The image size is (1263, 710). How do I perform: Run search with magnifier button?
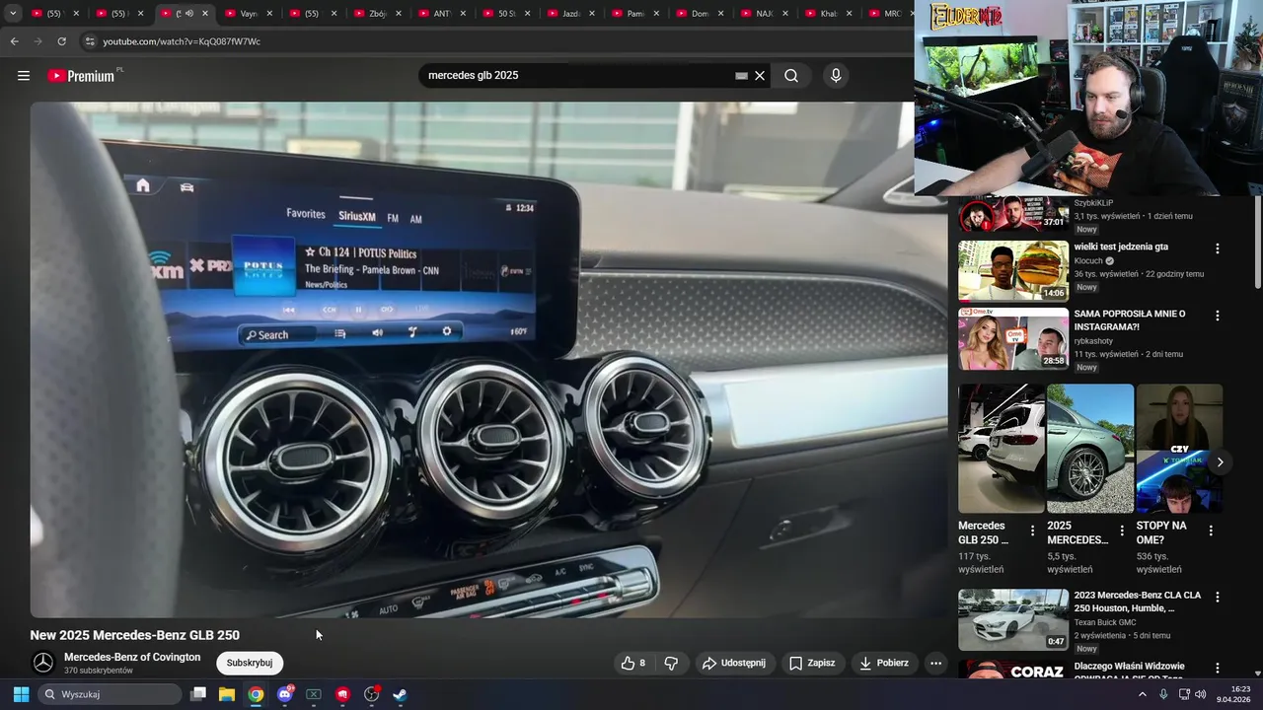791,76
